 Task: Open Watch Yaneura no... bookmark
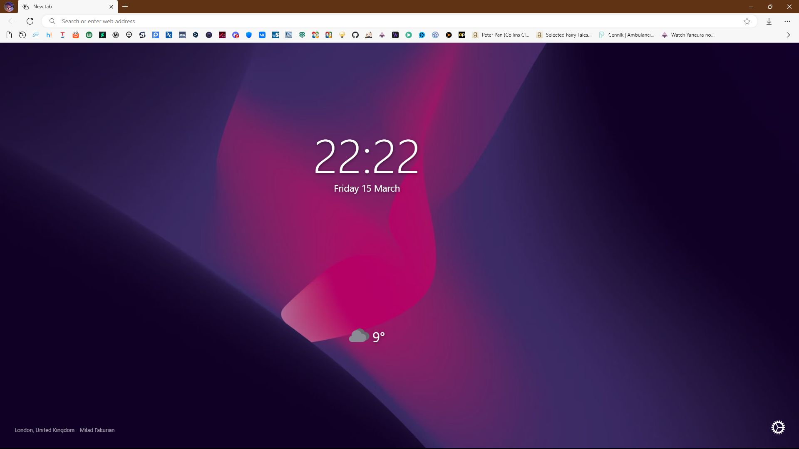688,35
